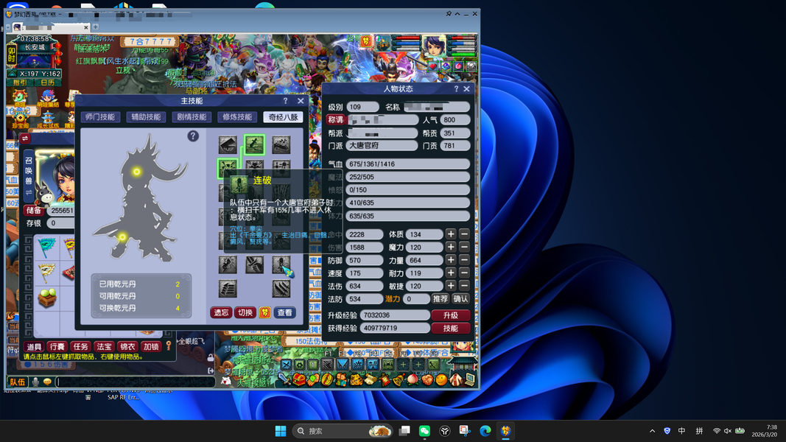Open help in 主技能 title bar
This screenshot has width=786, height=442.
pyautogui.click(x=286, y=101)
